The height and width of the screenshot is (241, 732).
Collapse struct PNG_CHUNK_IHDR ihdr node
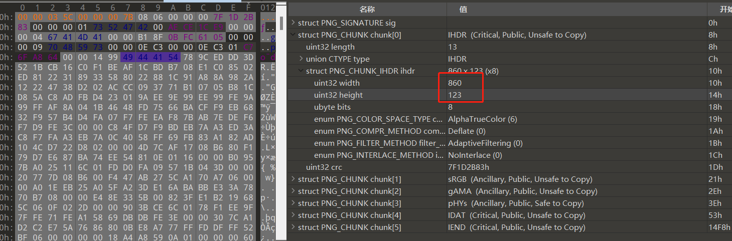[301, 71]
